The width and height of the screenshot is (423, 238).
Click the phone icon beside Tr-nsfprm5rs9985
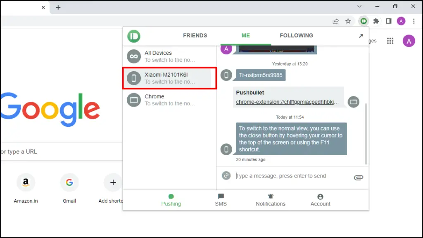[x=226, y=75]
